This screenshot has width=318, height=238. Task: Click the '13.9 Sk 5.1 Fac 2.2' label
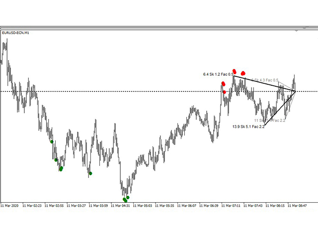coord(248,127)
